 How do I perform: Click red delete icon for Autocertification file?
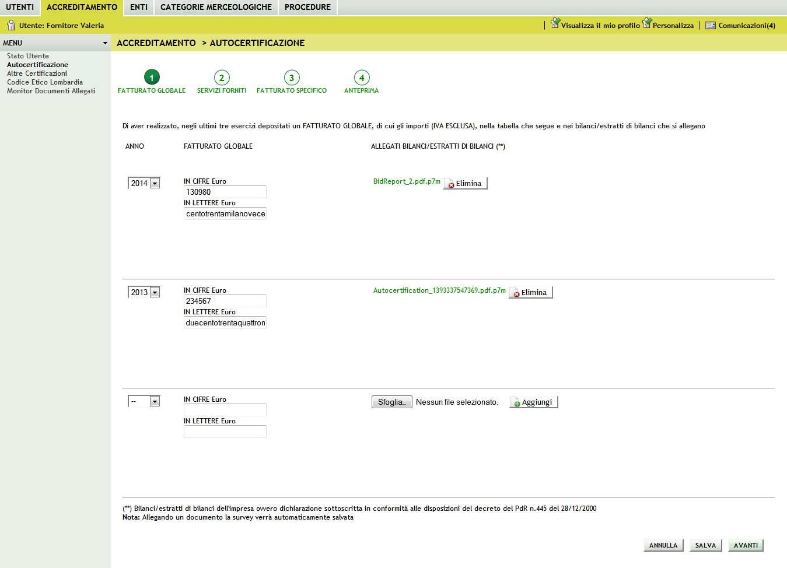coord(516,293)
